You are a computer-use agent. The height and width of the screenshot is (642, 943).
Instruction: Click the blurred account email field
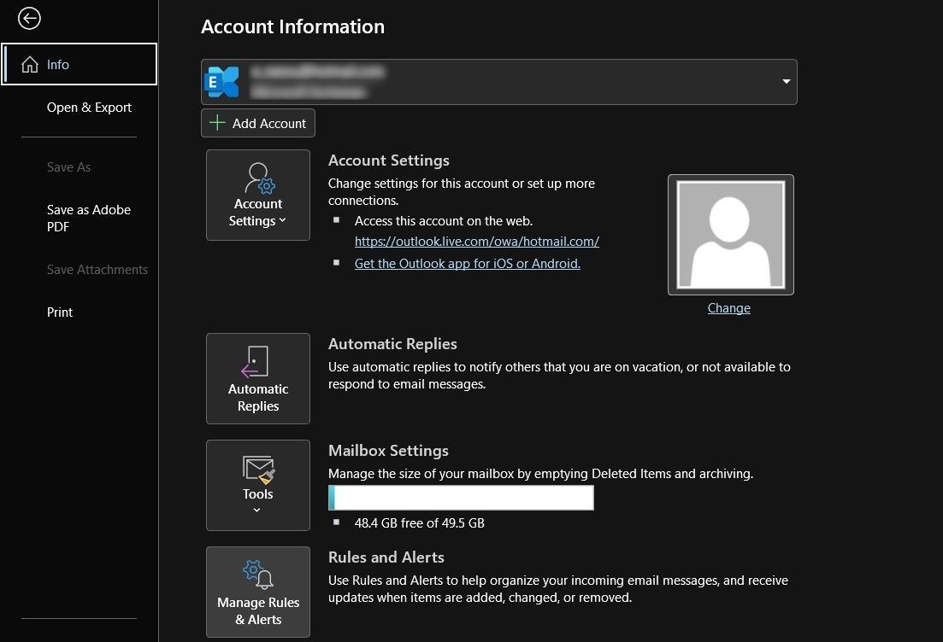(499, 82)
